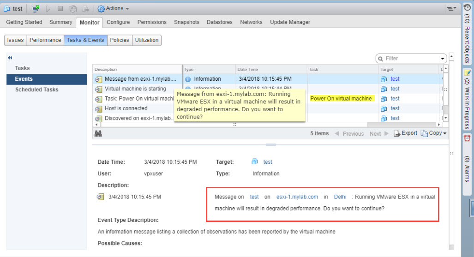This screenshot has width=474, height=257.
Task: Click the events table scroll-down arrow
Action: [x=445, y=118]
